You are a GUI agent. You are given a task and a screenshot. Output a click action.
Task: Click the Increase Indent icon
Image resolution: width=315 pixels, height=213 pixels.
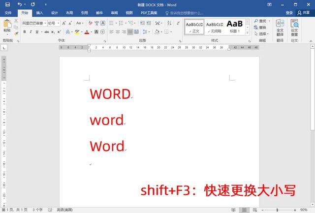point(149,23)
